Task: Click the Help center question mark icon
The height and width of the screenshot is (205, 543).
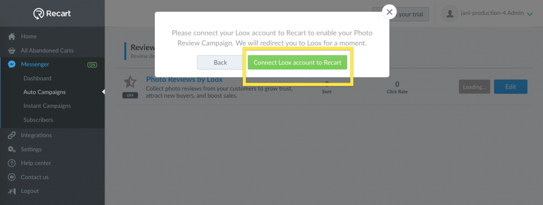Action: [x=12, y=163]
